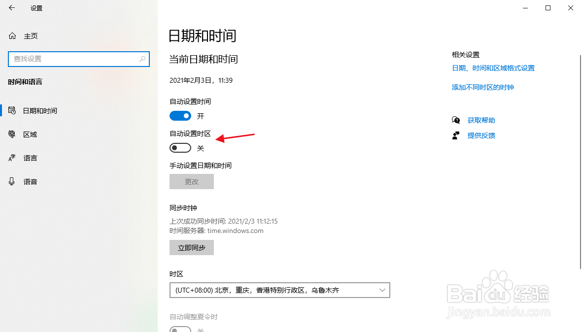The height and width of the screenshot is (332, 582).
Task: Open the 获取帮助 link
Action: tap(481, 120)
